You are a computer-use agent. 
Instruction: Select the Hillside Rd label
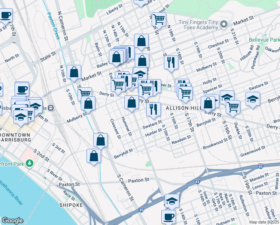247,53
